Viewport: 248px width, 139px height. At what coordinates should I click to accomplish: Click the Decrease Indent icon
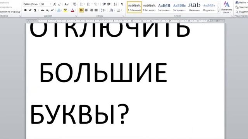point(104,4)
